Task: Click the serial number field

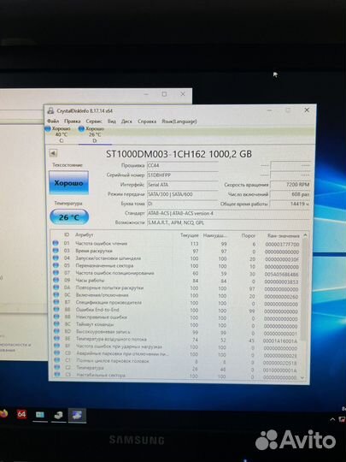Action: coord(182,175)
